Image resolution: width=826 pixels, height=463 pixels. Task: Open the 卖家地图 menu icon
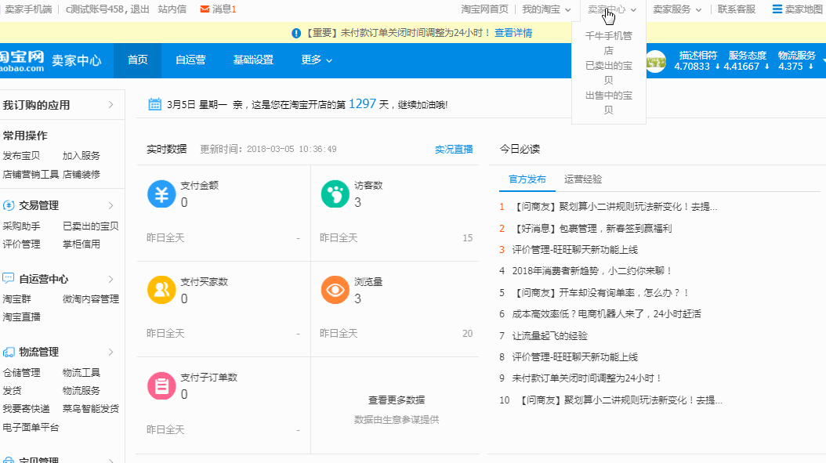[777, 9]
